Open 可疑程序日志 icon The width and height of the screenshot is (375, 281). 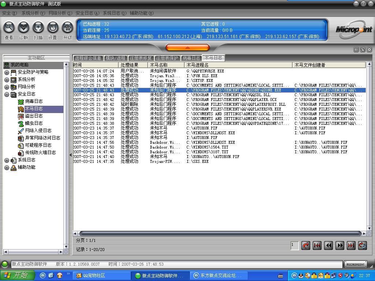pyautogui.click(x=21, y=146)
